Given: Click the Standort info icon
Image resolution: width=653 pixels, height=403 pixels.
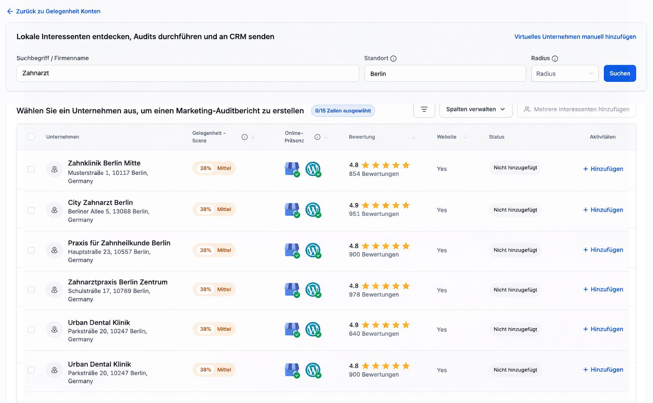Looking at the screenshot, I should pyautogui.click(x=393, y=59).
